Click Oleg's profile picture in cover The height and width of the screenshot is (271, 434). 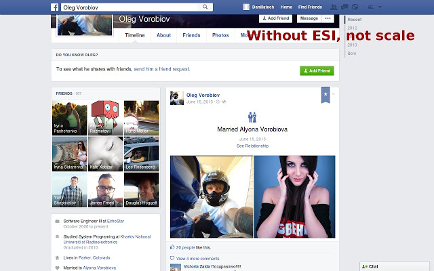(x=85, y=25)
